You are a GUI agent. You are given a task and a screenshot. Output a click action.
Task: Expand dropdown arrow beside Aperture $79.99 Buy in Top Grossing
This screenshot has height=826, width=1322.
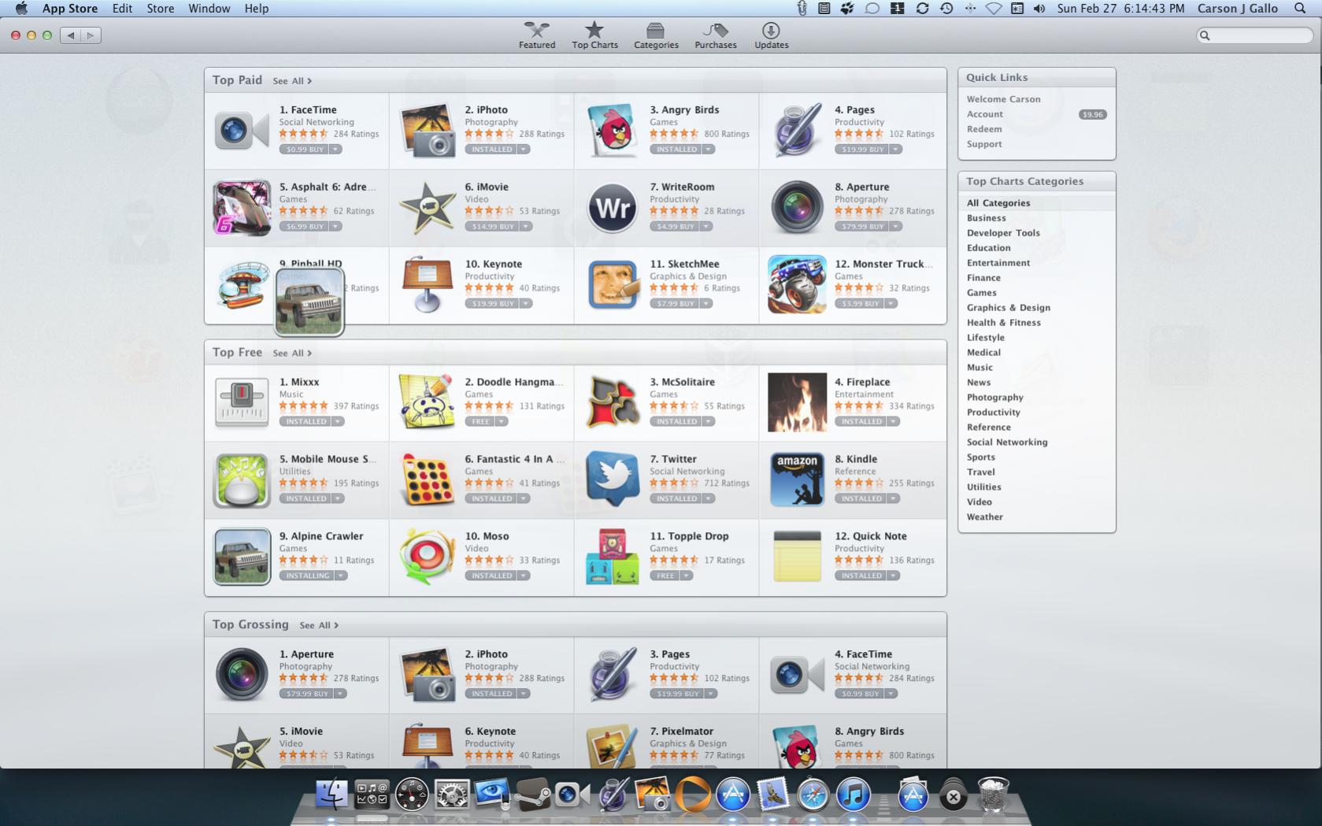pyautogui.click(x=340, y=695)
